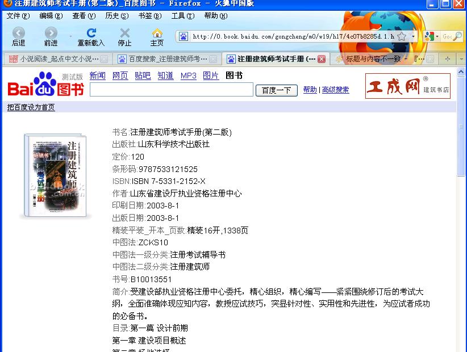
Task: Open the 网页 link
Action: [x=120, y=76]
